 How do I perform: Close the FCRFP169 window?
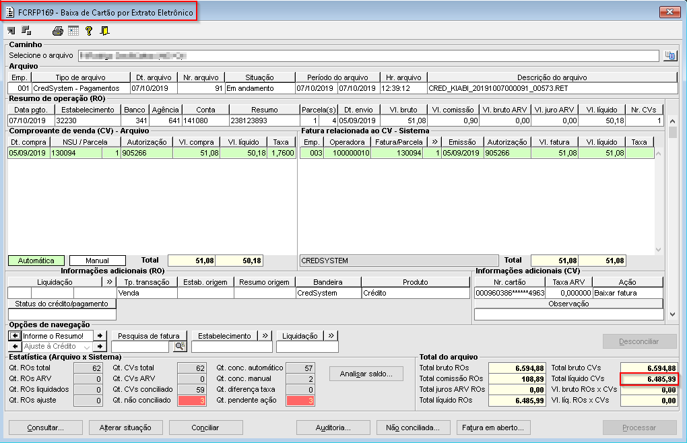669,12
